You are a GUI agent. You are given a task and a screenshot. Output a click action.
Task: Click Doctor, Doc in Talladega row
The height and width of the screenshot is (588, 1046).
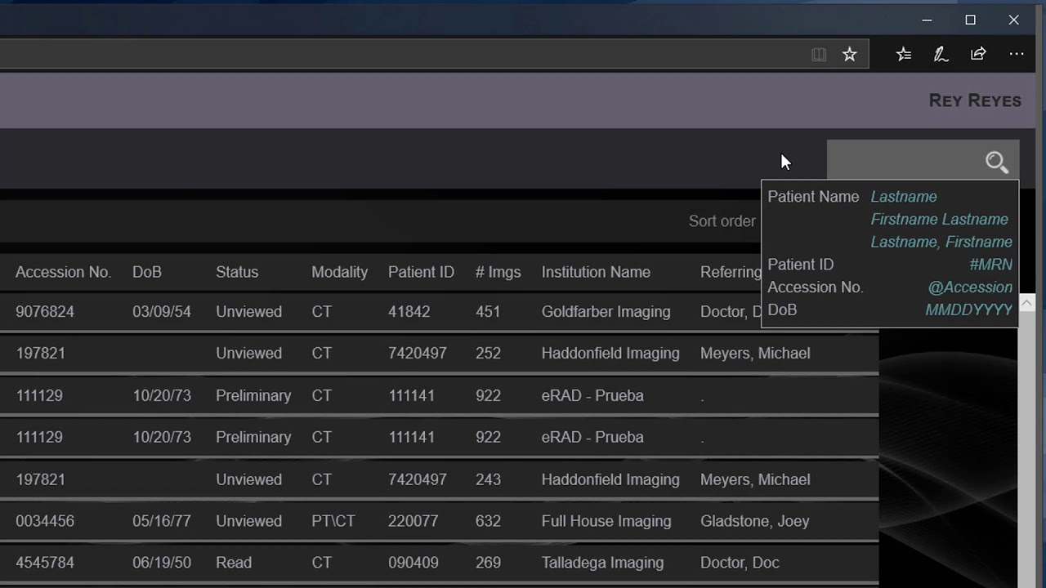[x=740, y=563]
